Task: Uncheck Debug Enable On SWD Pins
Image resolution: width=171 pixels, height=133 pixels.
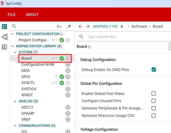Action: (x=154, y=70)
